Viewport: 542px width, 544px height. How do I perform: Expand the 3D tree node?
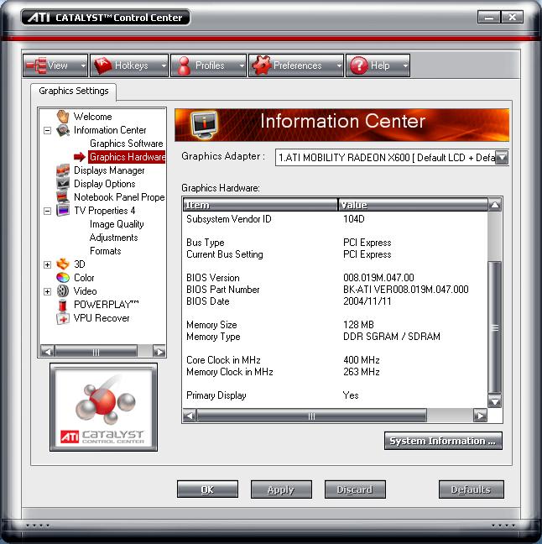(x=48, y=264)
